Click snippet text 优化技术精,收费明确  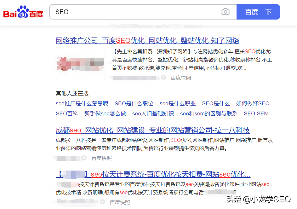[x=79, y=193]
